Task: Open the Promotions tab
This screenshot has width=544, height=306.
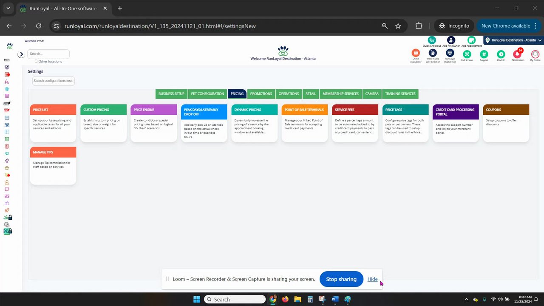Action: pyautogui.click(x=261, y=93)
